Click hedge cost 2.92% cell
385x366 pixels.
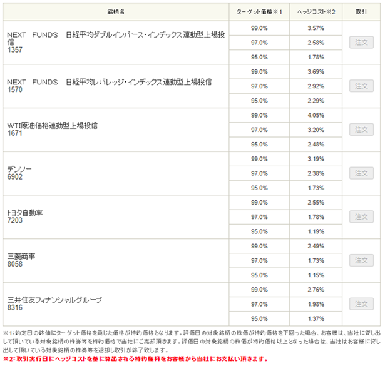(x=316, y=86)
